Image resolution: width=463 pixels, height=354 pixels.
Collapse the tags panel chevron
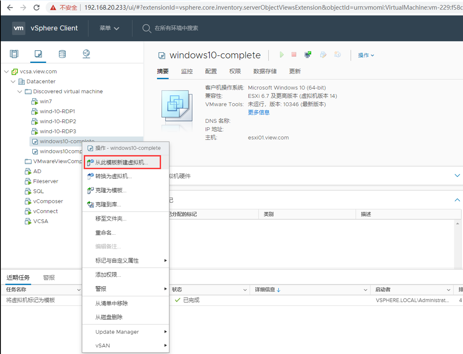[457, 200]
